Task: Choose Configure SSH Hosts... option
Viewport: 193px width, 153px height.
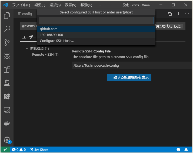Action: click(96, 41)
